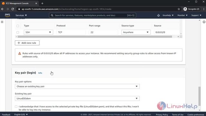Open the Privacy Policy link
206x116 pixels.
[162, 115]
